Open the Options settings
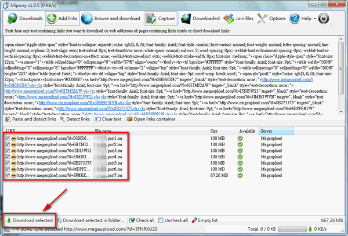Image resolution: width=348 pixels, height=236 pixels. tap(271, 19)
